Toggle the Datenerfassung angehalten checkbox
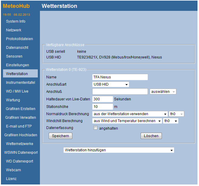Screen dimensions: 199x186 coord(96,128)
